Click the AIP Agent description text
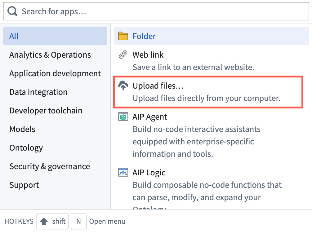 click(196, 142)
